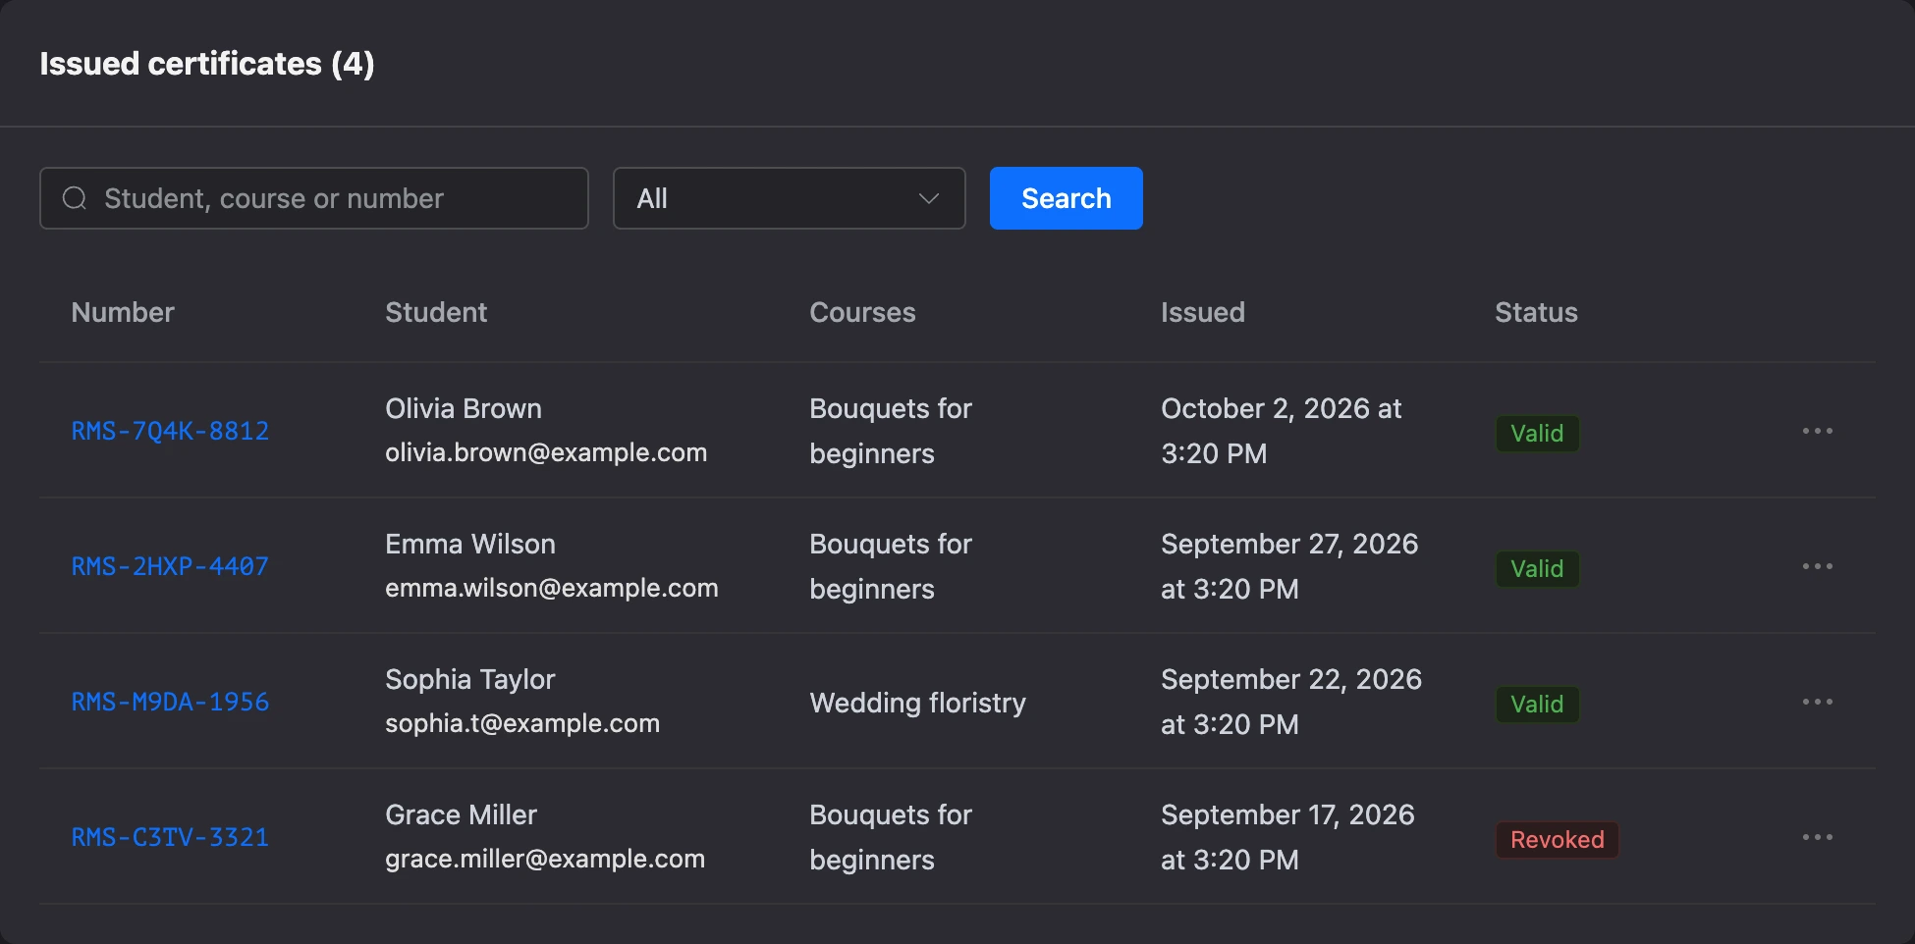
Task: Click the name Olivia Brown
Action: coord(464,408)
